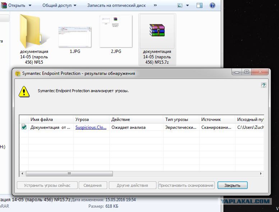Screen dimensions: 279x212
Task: Select the WinRAR archive документация 14-05 .7z
Action: click(x=157, y=40)
